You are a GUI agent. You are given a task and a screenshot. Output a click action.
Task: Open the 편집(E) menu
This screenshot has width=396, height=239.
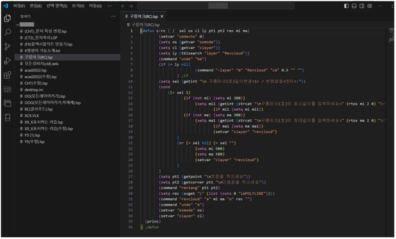coord(36,6)
